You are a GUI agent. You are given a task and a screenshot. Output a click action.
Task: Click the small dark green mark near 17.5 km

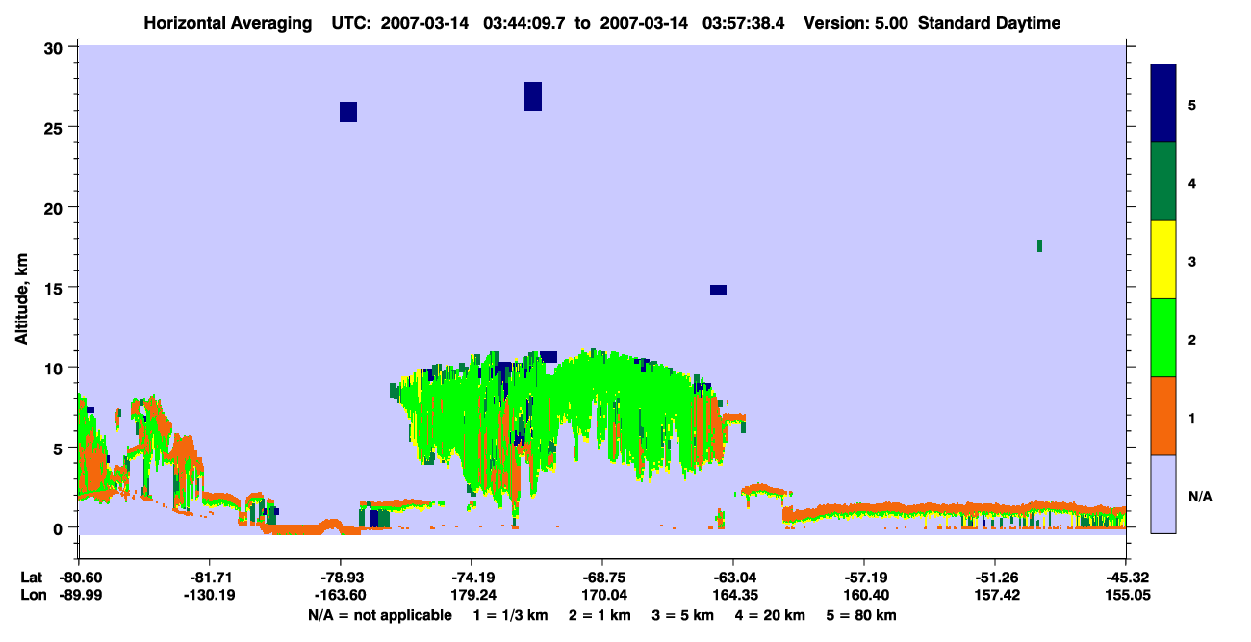click(1039, 245)
